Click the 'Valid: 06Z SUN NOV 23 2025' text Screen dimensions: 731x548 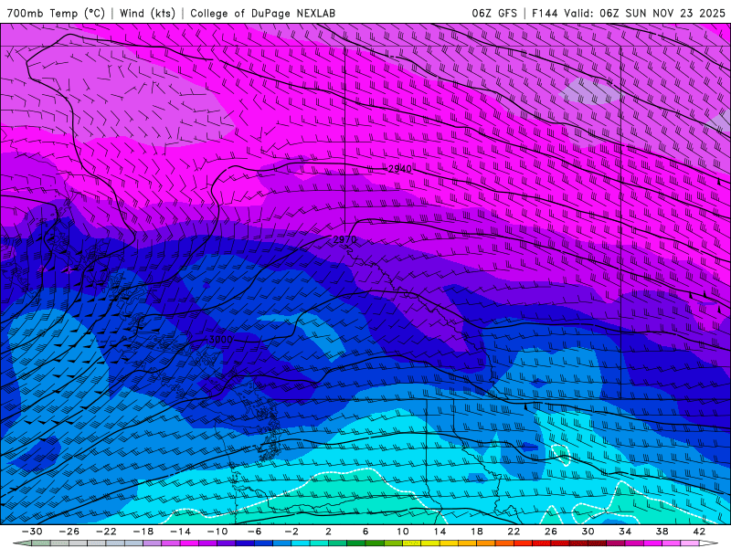[644, 13]
